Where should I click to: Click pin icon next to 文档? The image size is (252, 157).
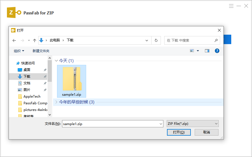coord(45,83)
